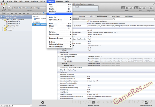Screen dimensions: 155x107
Task: Select the Levels filter button
Action: pos(83,19)
